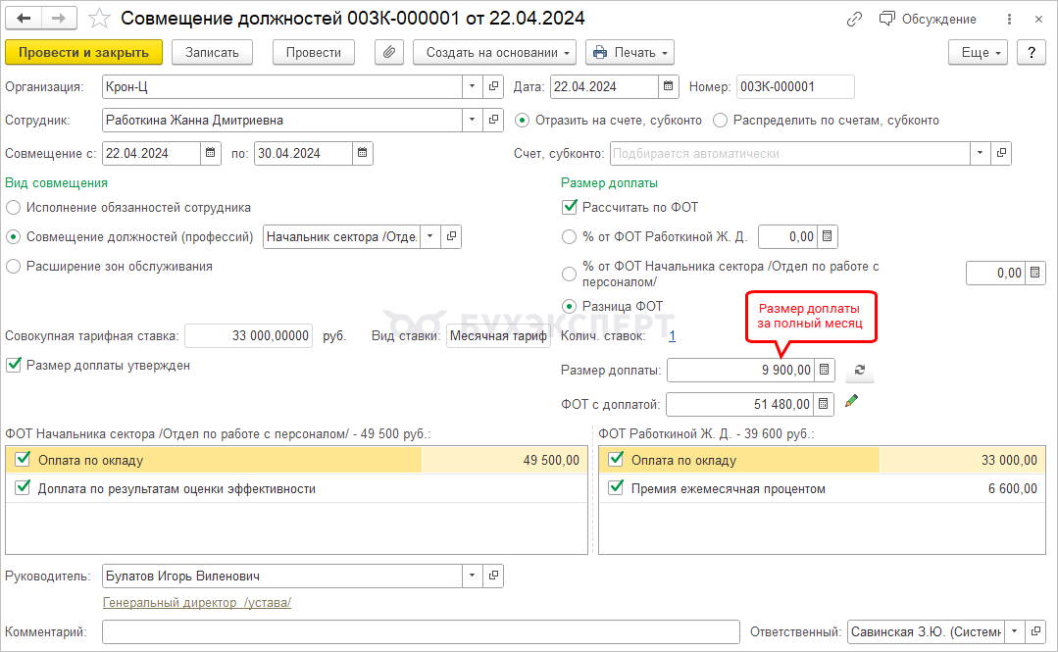Open calendar for the по end date
This screenshot has width=1058, height=652.
pos(363,153)
